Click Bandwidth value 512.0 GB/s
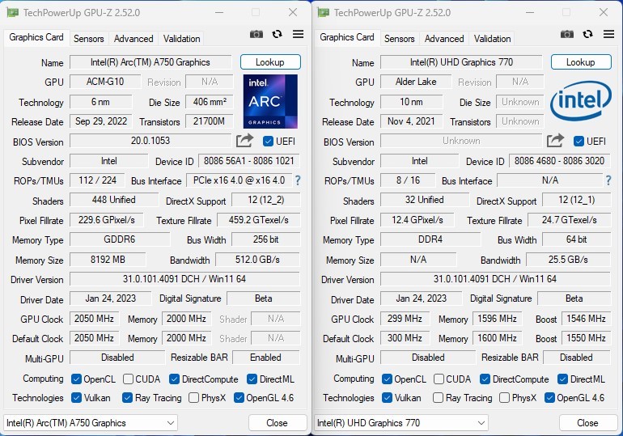Screen dimensions: 623x436 (x=257, y=260)
